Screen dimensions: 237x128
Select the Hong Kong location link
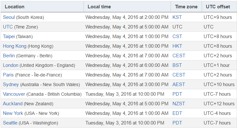(x=15, y=46)
